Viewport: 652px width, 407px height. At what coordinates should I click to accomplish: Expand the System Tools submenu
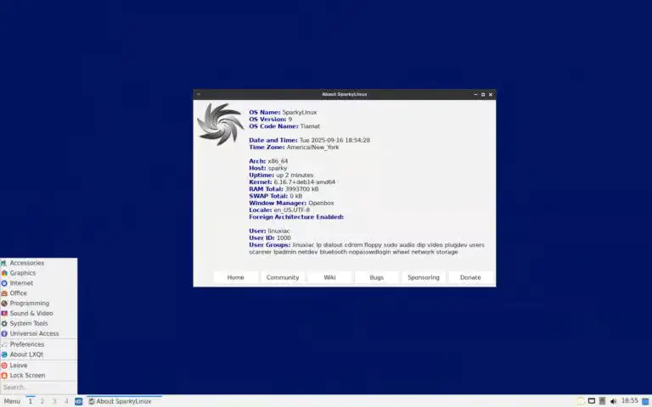click(28, 324)
